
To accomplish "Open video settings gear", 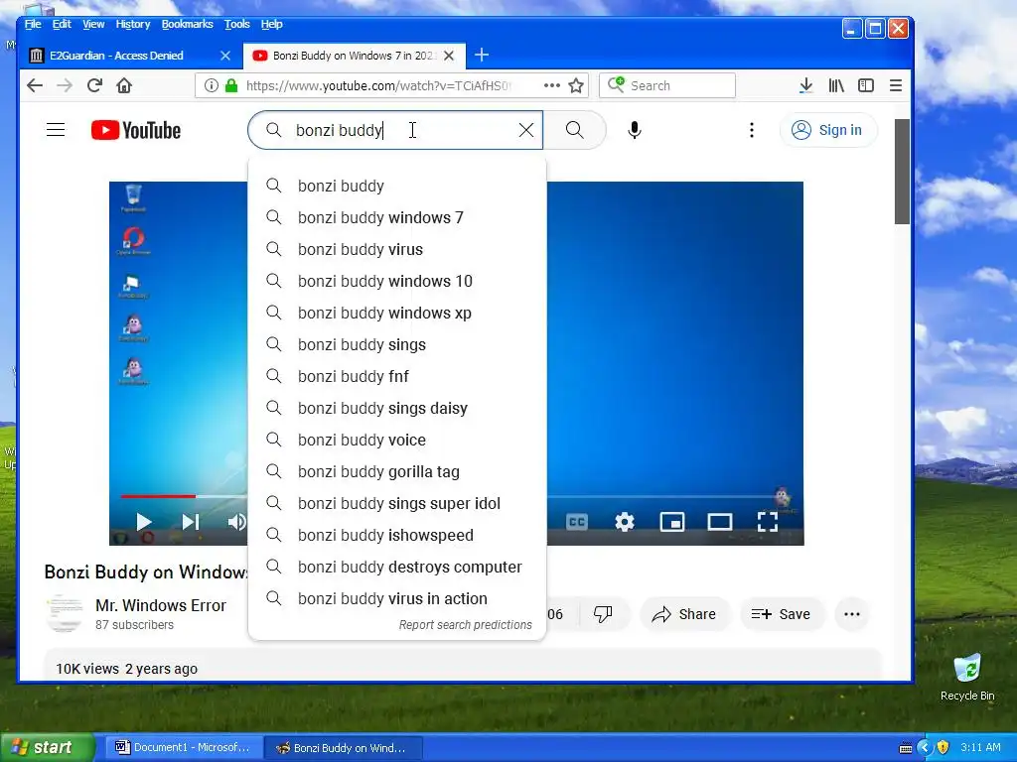I will 624,522.
